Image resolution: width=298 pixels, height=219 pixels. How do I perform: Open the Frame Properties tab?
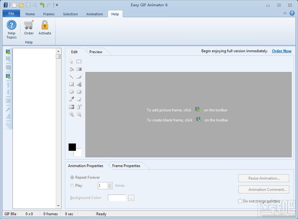(126, 166)
